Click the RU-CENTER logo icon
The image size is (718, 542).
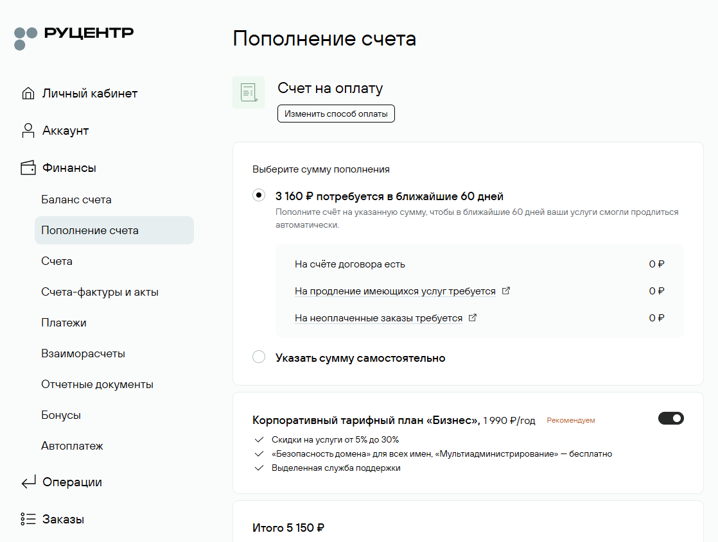(26, 38)
